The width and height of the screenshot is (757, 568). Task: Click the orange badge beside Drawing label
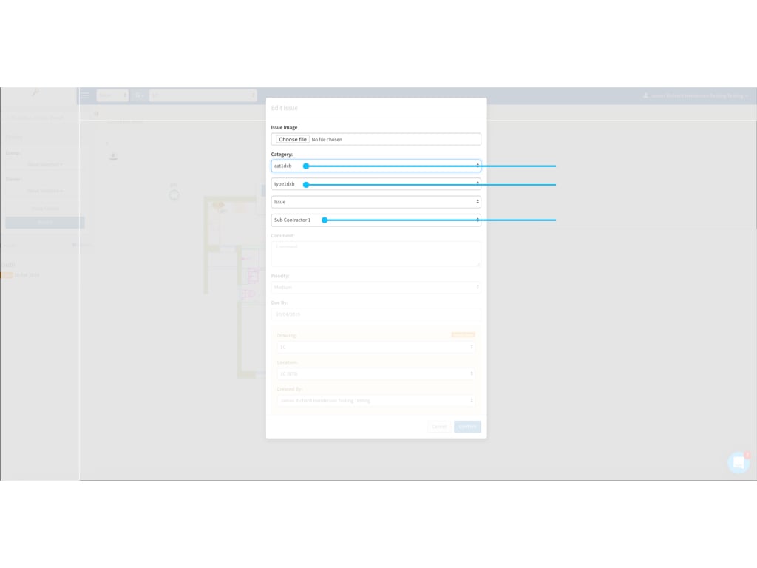pyautogui.click(x=463, y=335)
